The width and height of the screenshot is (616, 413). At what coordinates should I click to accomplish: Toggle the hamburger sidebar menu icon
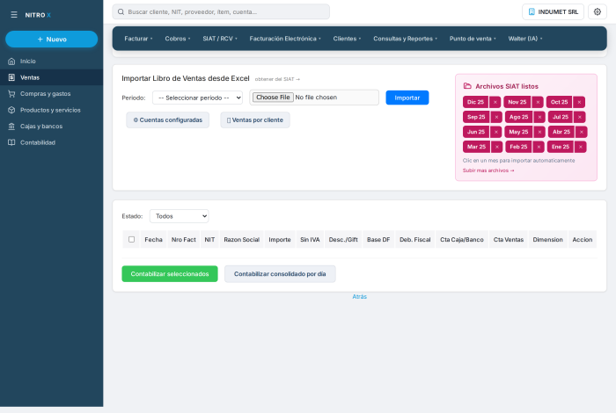[14, 15]
